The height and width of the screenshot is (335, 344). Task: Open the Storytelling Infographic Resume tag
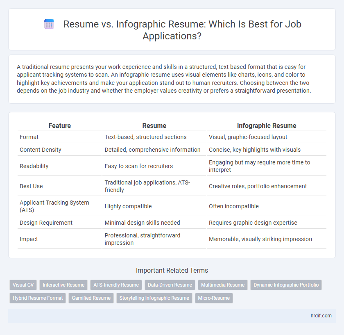[154, 298]
